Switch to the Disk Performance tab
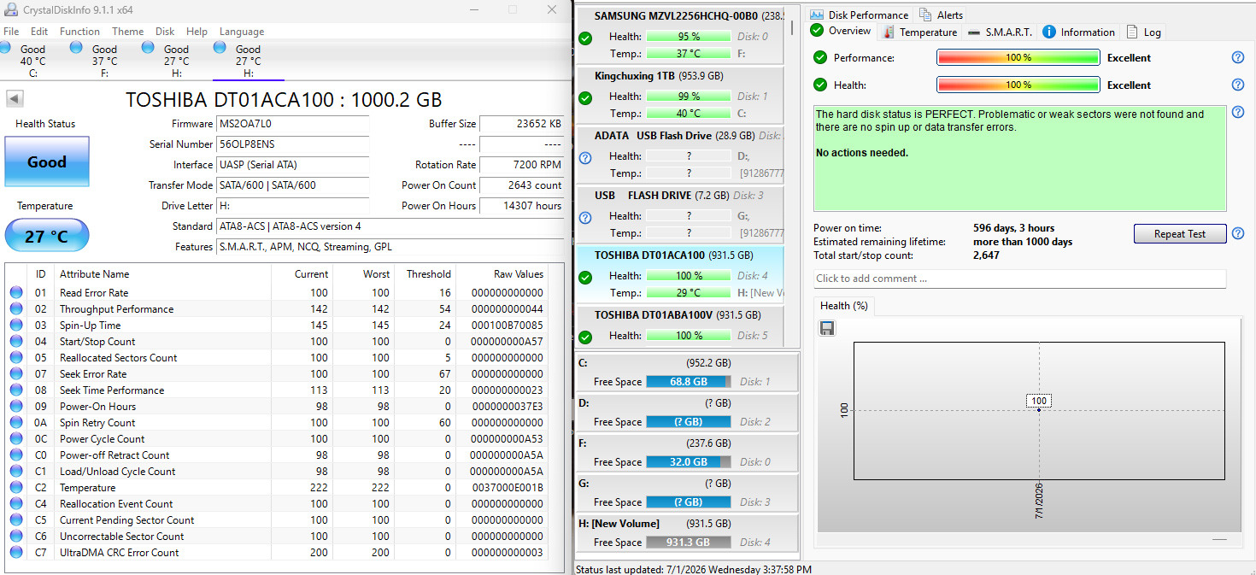Viewport: 1256px width, 575px height. click(859, 15)
